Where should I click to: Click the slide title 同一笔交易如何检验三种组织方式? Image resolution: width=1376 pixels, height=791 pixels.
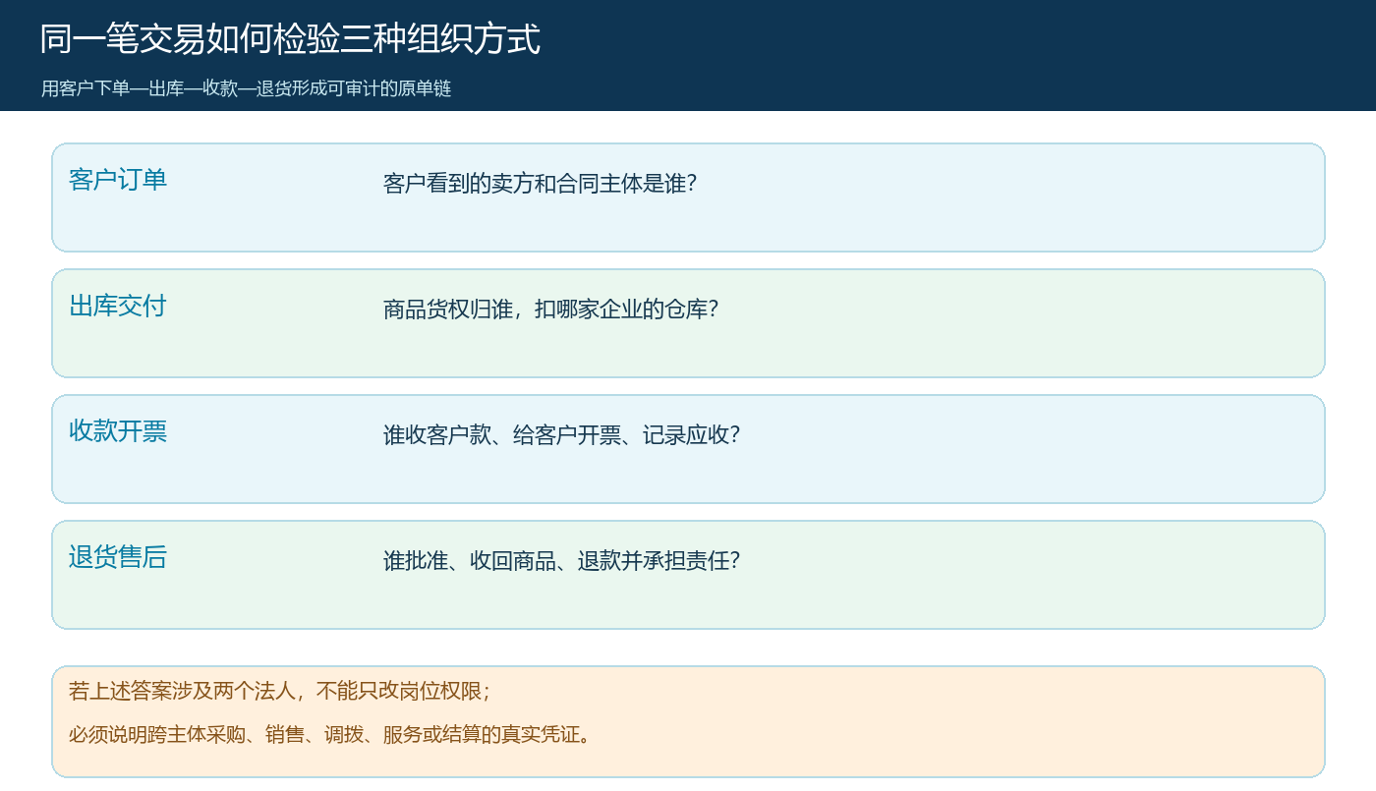(x=290, y=39)
